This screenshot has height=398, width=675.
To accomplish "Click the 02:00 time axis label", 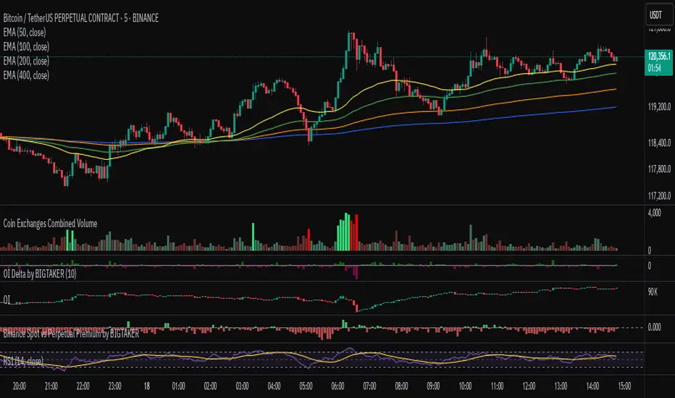I will pos(210,386).
